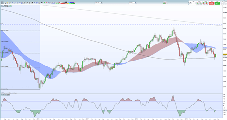Open settings wrench on Price panel header

pyautogui.click(x=4, y=6)
